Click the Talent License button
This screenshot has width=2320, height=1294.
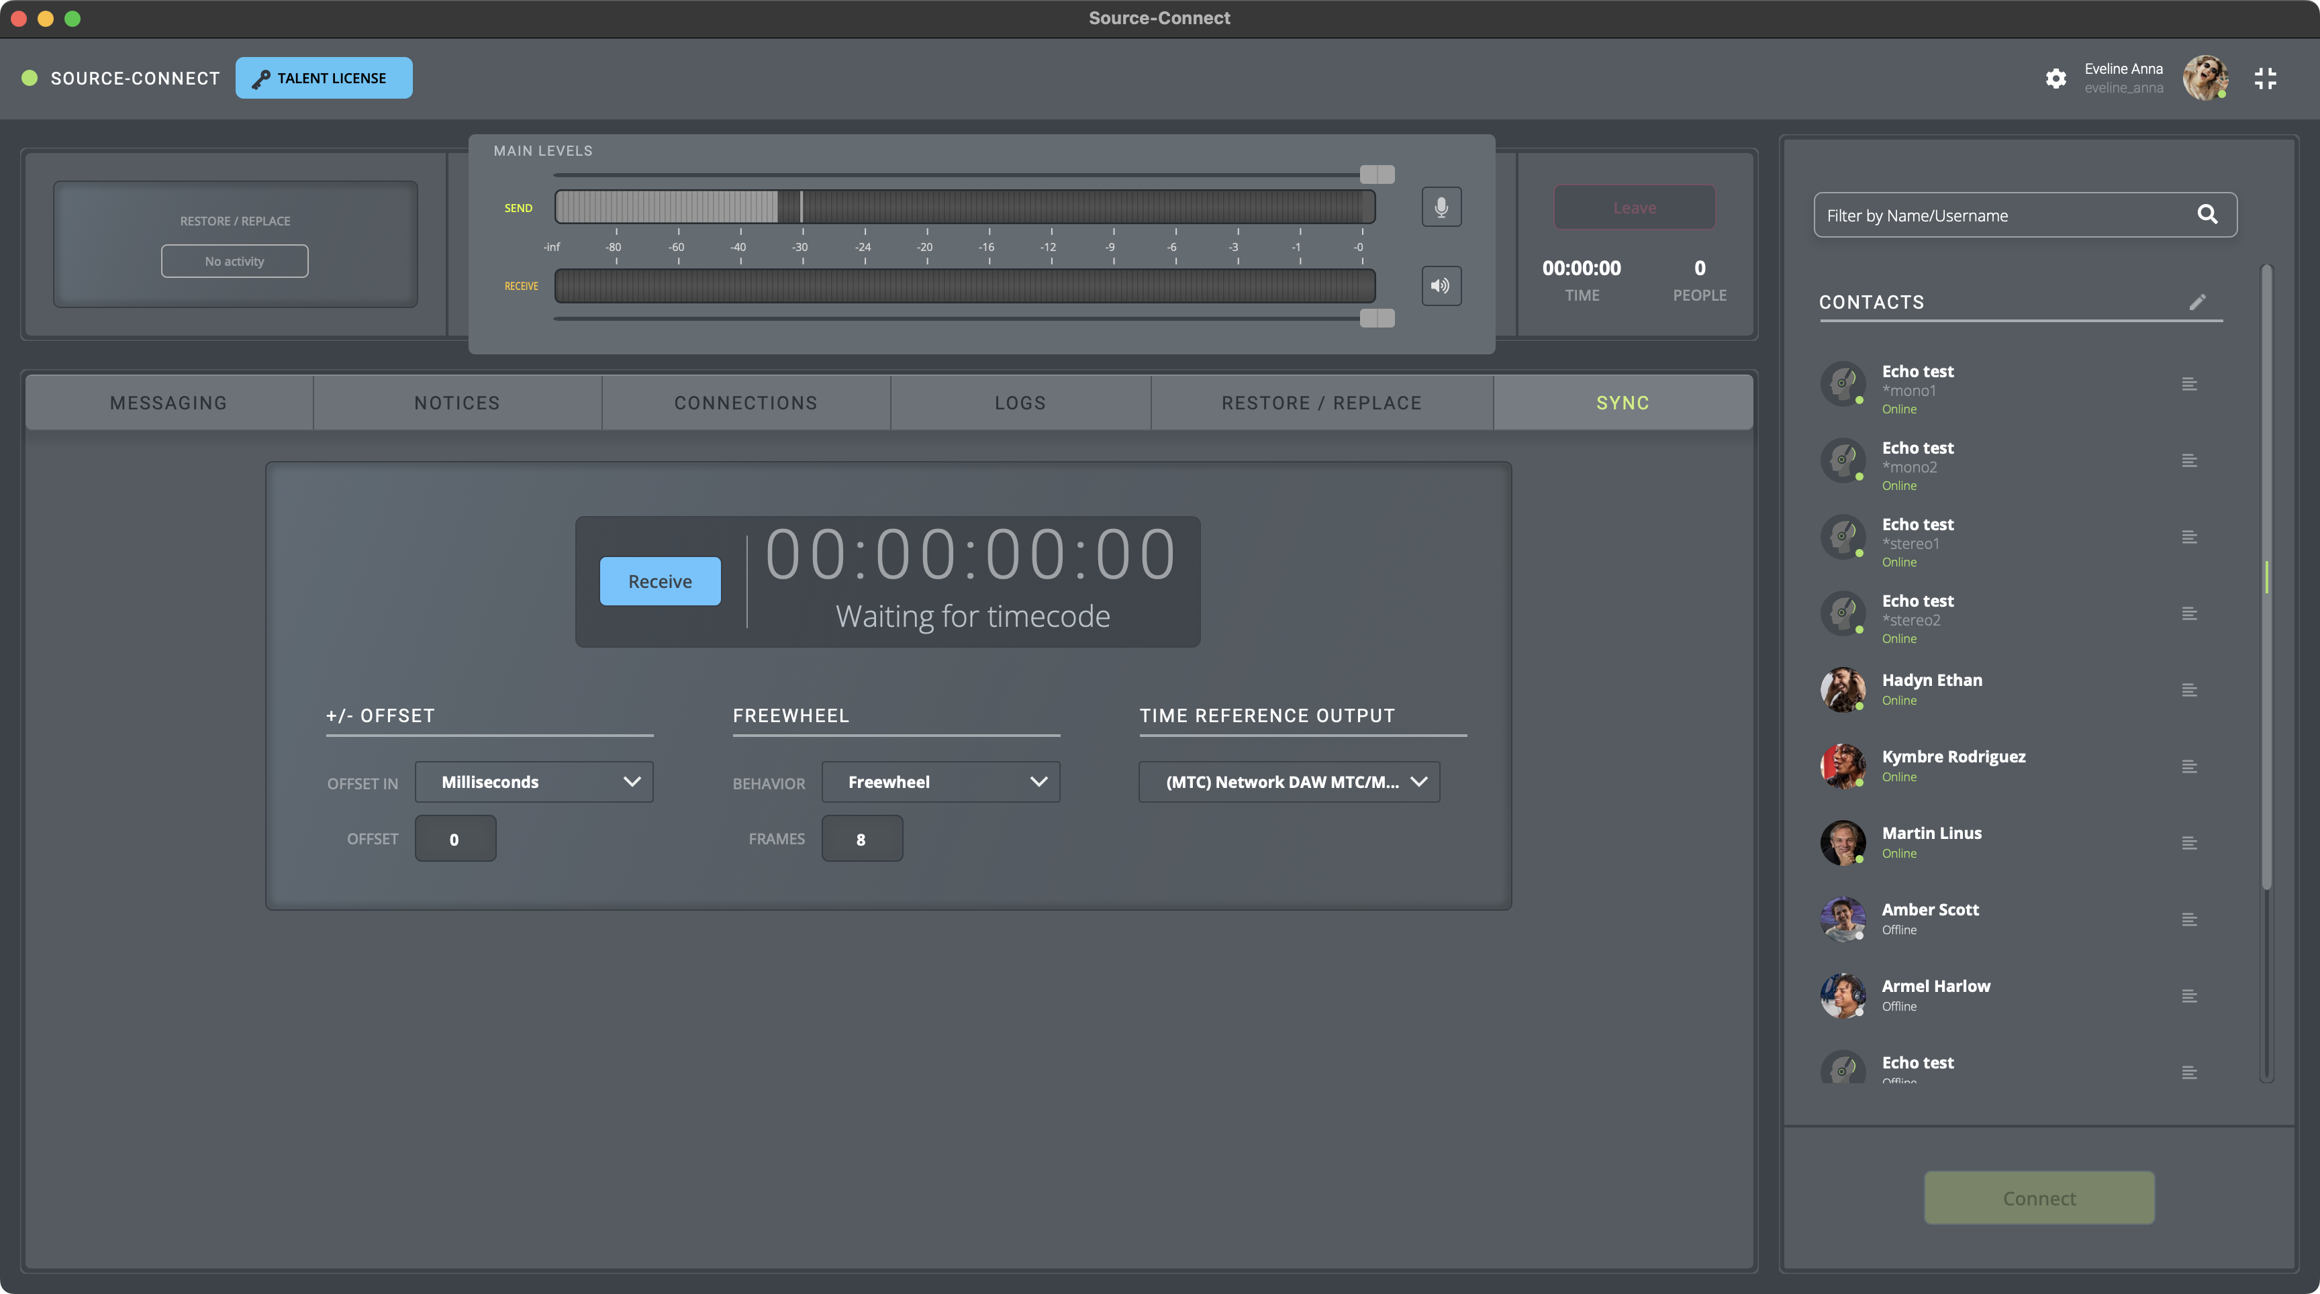coord(324,77)
